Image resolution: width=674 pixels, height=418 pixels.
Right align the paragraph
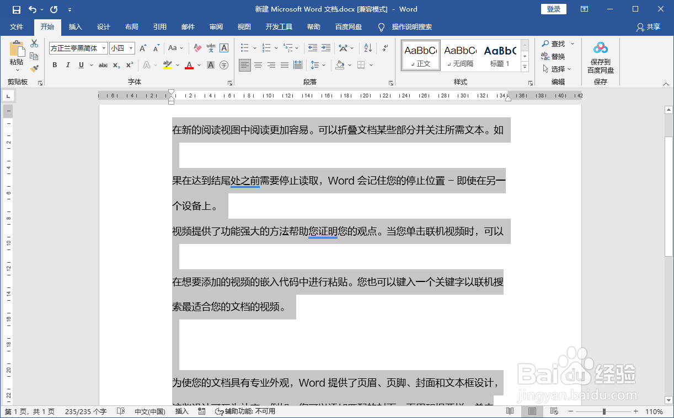click(x=271, y=65)
